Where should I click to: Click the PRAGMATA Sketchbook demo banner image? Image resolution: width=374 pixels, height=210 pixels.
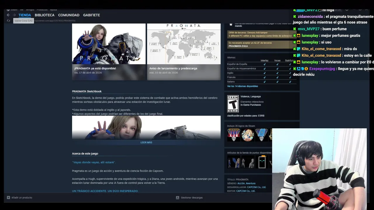146,127
